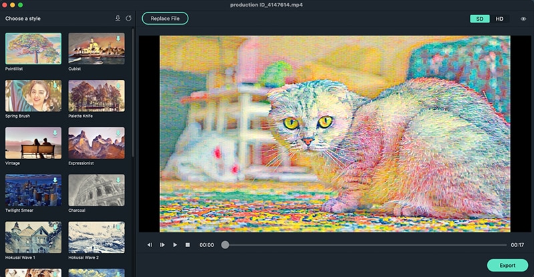Click the red close window button
Viewport: 534px width, 277px height.
click(x=5, y=5)
